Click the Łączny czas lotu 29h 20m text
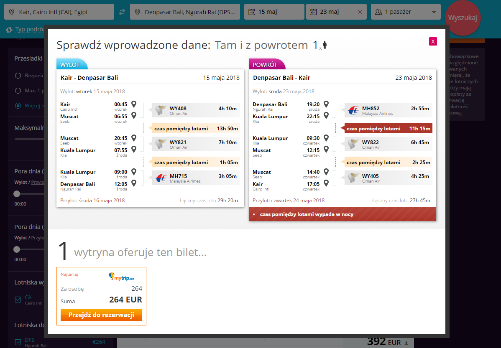Viewport: 501px width, 348px height. pyautogui.click(x=209, y=201)
